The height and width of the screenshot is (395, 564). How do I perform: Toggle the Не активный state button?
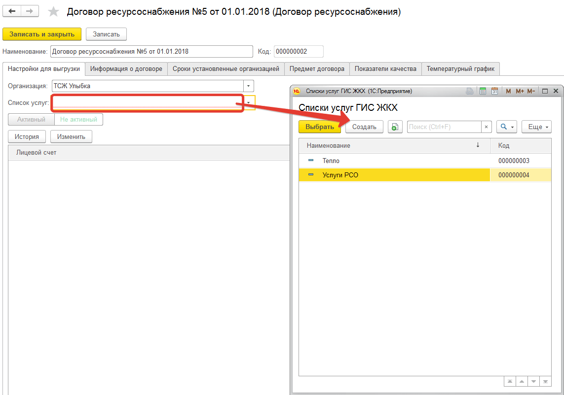click(x=79, y=120)
